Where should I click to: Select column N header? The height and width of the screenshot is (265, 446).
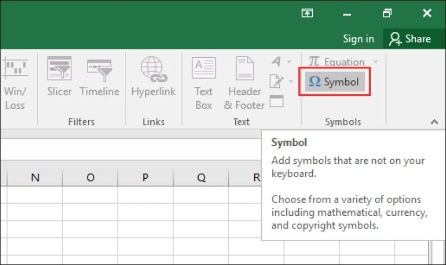[x=35, y=178]
